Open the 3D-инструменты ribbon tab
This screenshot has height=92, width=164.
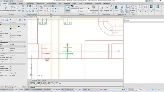[51, 3]
